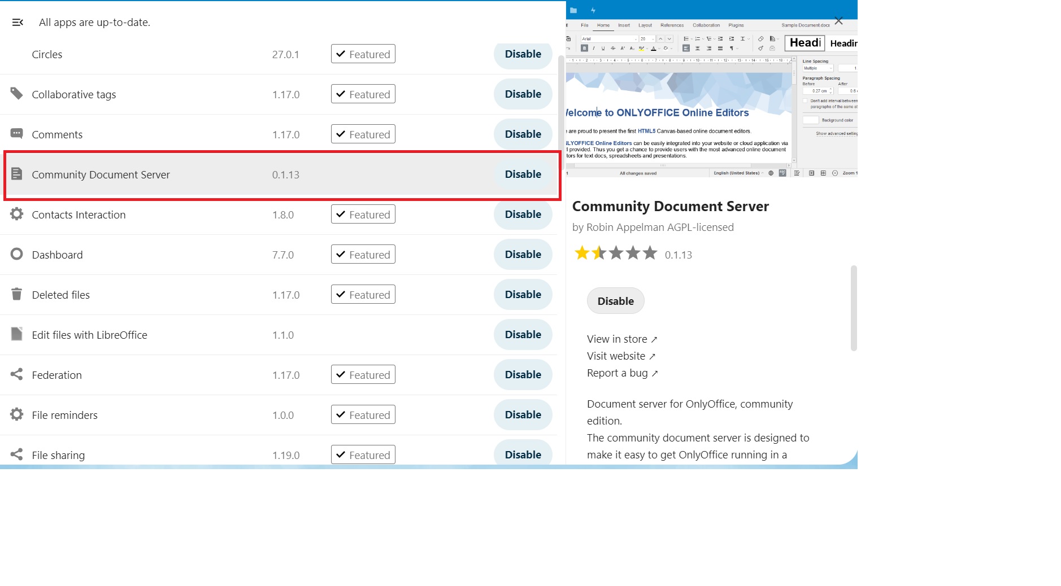Click version 7.7.0 of Dashboard
Image resolution: width=1061 pixels, height=586 pixels.
click(283, 255)
